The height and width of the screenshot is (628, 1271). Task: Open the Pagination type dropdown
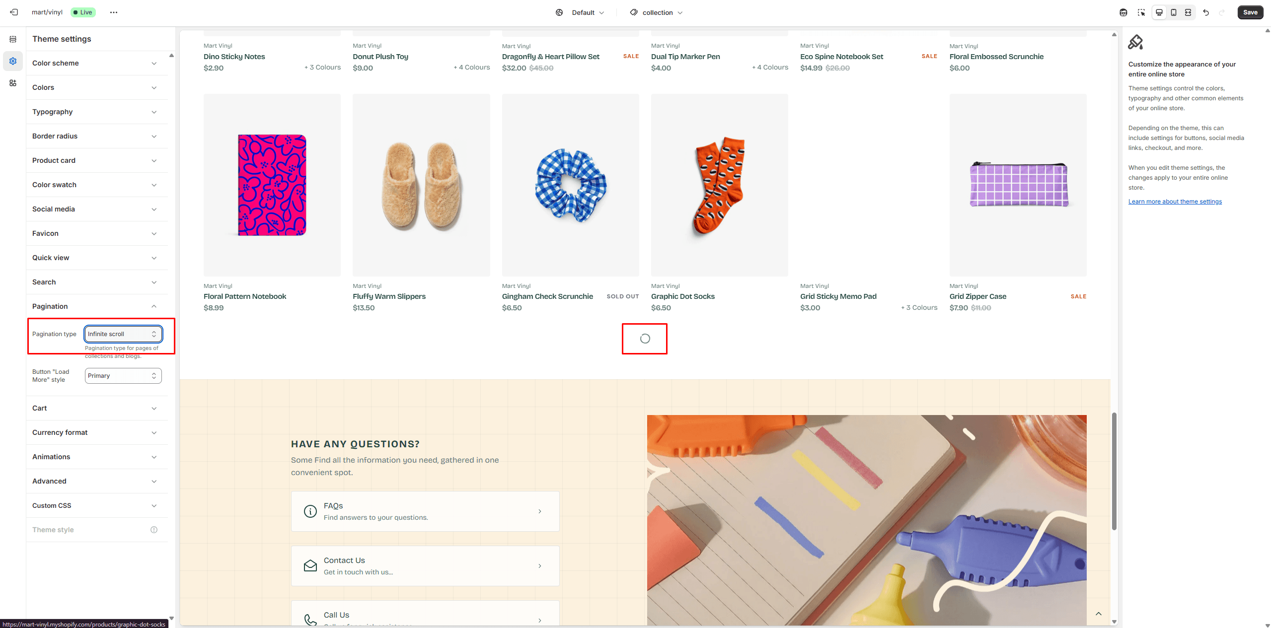123,334
